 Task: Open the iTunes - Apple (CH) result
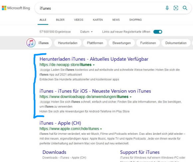[x=60, y=123]
